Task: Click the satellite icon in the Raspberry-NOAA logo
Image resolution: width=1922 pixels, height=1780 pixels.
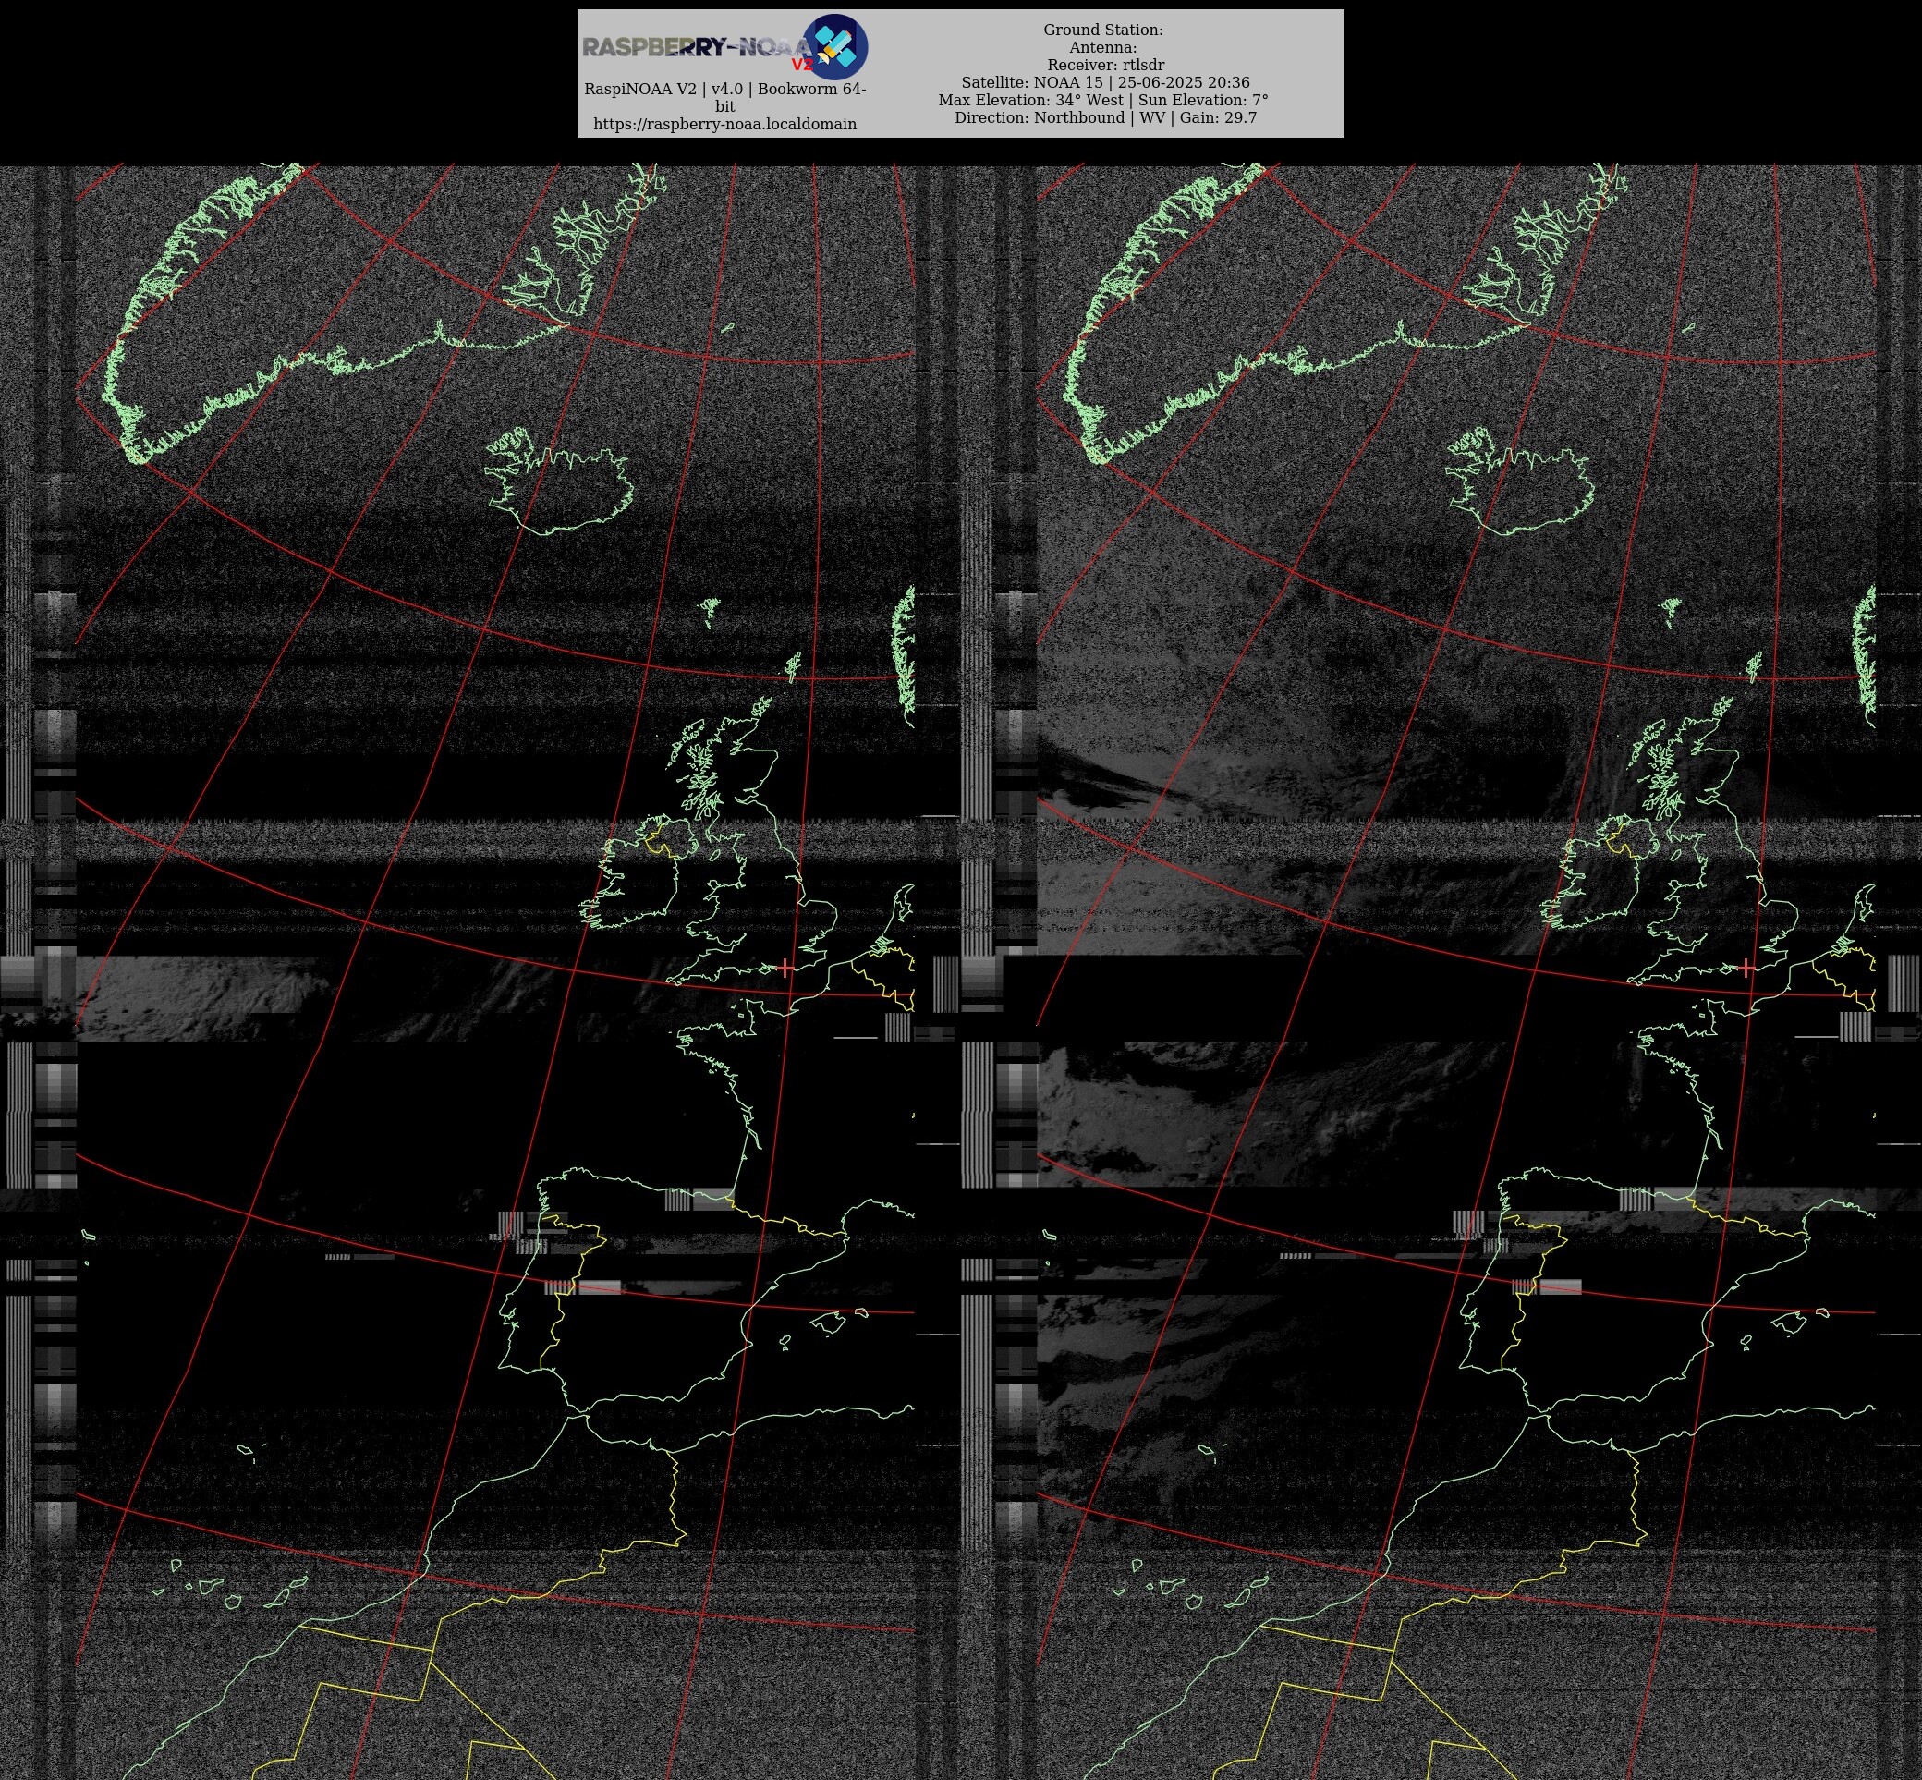Action: coord(834,46)
